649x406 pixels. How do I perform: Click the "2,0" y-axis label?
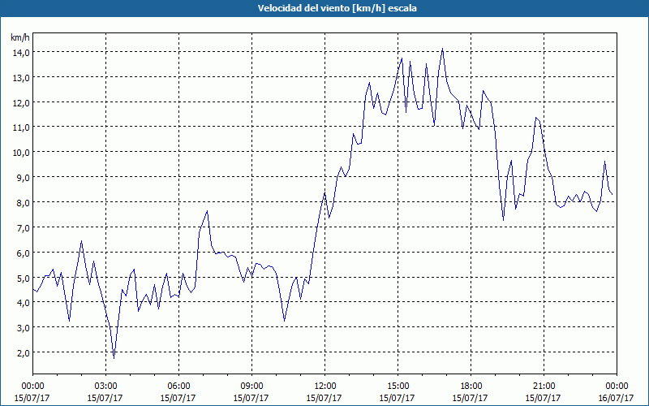coord(23,352)
